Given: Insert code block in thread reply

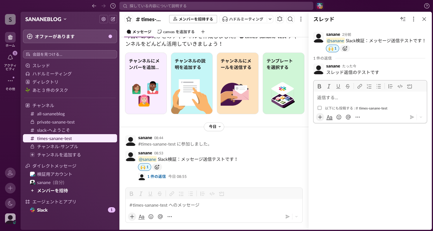Looking at the screenshot, I should [409, 86].
